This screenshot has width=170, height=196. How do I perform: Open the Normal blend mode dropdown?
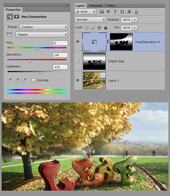point(90,20)
